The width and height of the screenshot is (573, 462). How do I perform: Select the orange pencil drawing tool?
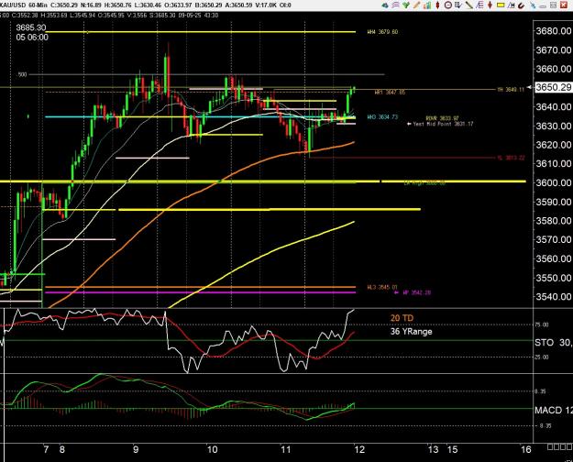[x=416, y=5]
